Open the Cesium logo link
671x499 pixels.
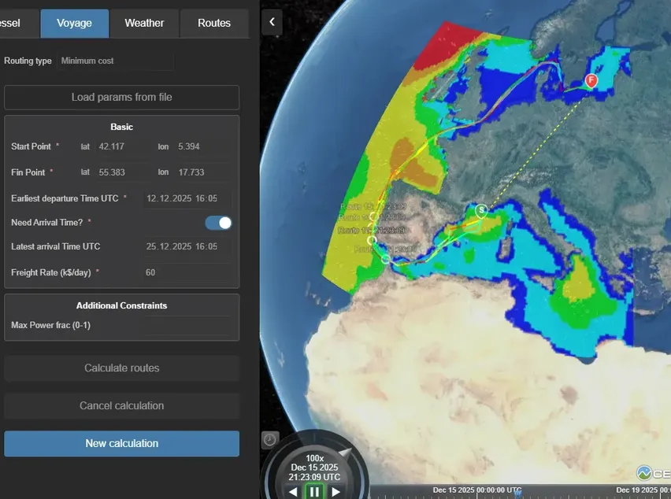click(x=652, y=474)
